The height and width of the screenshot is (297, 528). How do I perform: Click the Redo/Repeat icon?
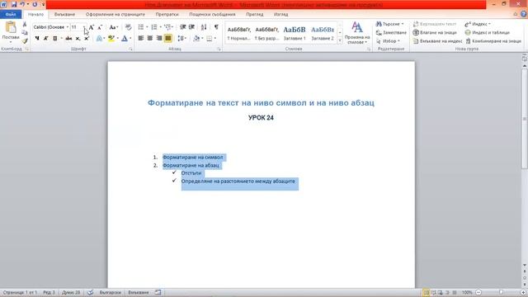[35, 4]
